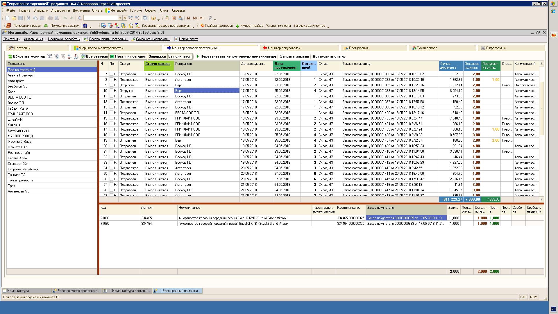This screenshot has width=558, height=314.
Task: Click the sort ascending icon
Action: coord(69,56)
